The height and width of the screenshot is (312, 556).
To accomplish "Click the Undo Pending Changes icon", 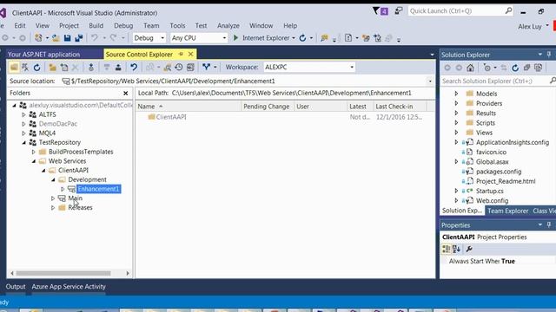I will [x=133, y=68].
